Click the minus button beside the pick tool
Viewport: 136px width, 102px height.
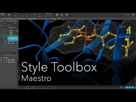[5, 16]
